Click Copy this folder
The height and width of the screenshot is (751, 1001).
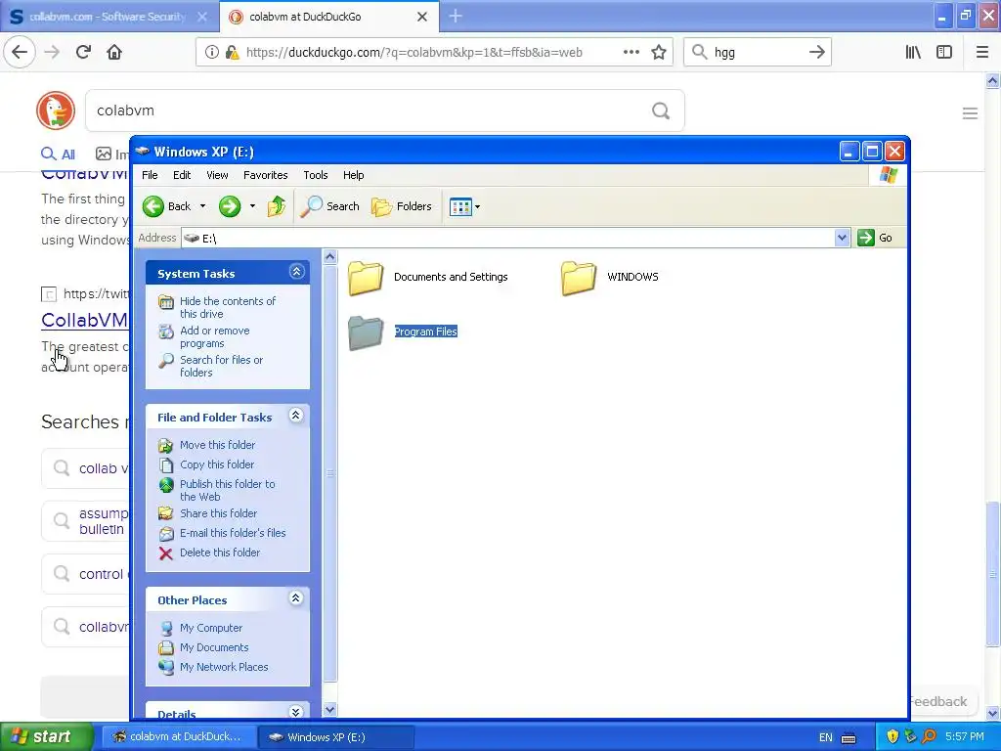(216, 464)
